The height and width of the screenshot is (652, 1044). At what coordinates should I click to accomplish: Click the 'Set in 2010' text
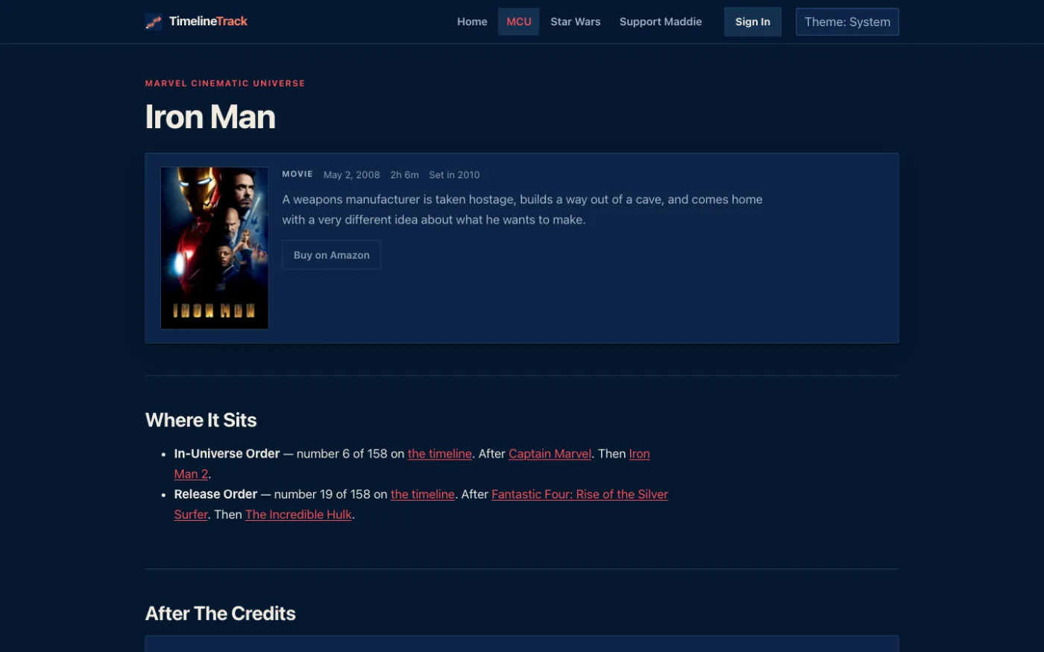[x=454, y=175]
